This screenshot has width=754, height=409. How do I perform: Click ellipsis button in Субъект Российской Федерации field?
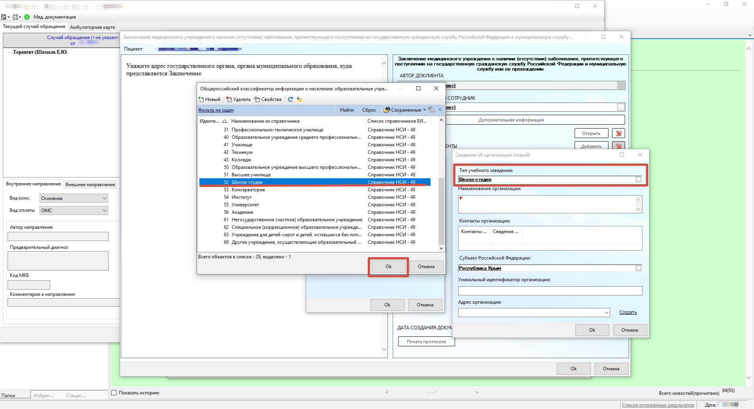click(638, 268)
